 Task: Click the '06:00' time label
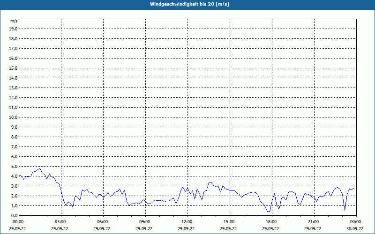[x=103, y=222]
